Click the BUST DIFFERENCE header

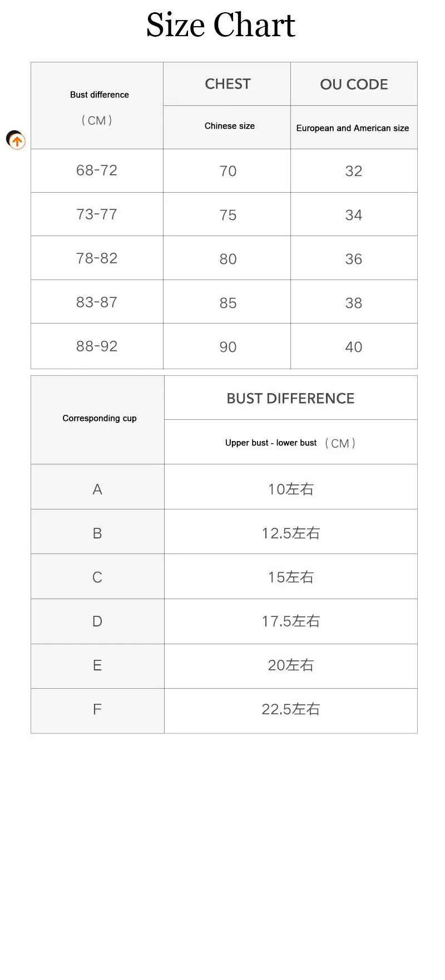pyautogui.click(x=290, y=399)
